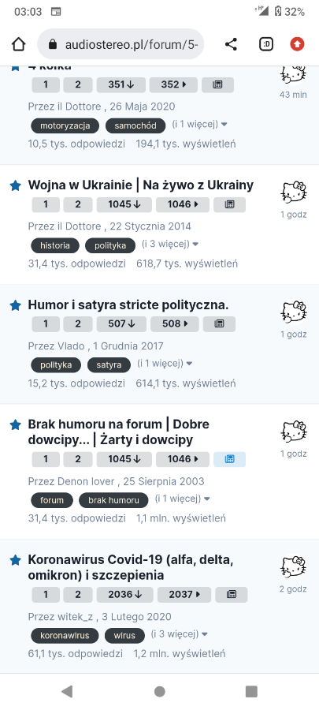Viewport: 319px width, 710px height.
Task: Go to page 1045 of Wojna w Ukrainie
Action: [x=124, y=204]
